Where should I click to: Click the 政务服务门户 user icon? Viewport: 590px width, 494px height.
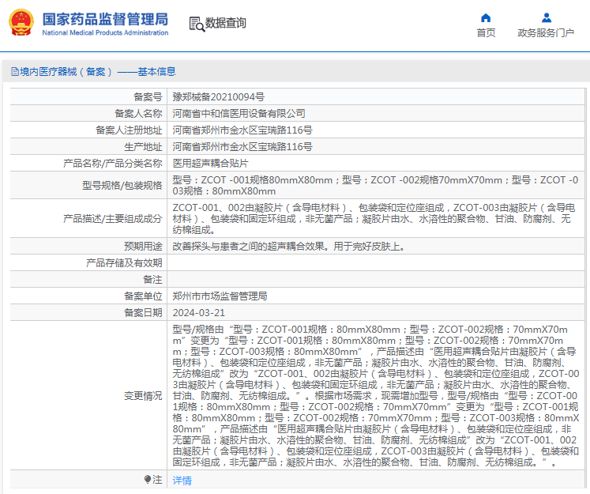coord(547,17)
